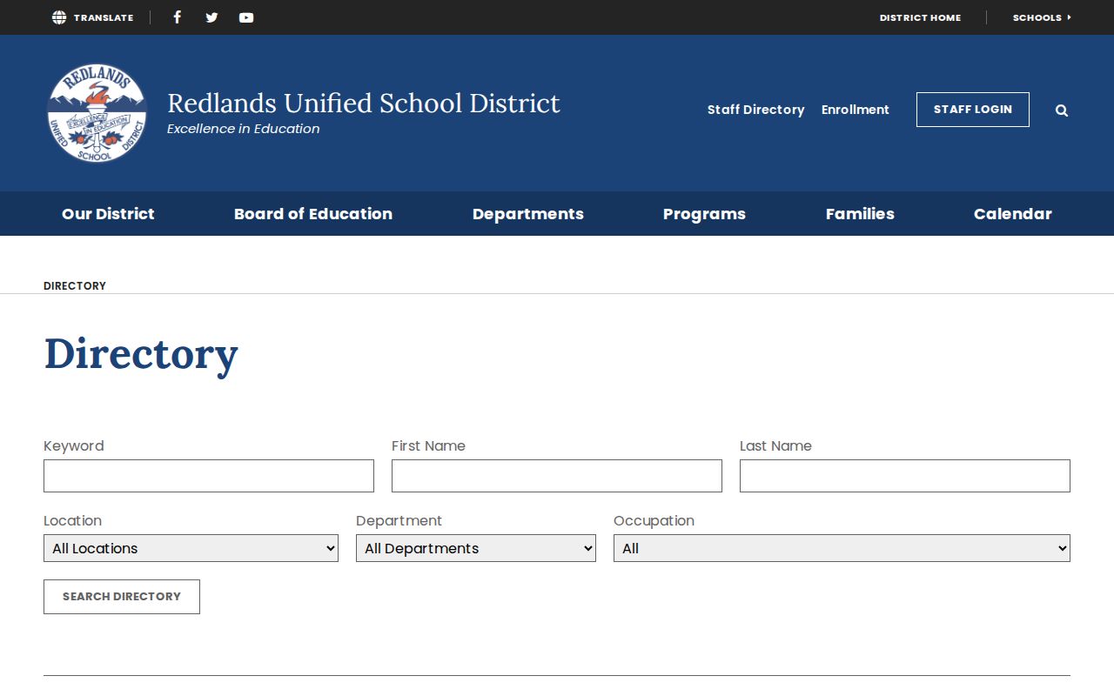This screenshot has width=1114, height=696.
Task: Expand the Schools menu
Action: tap(1042, 17)
